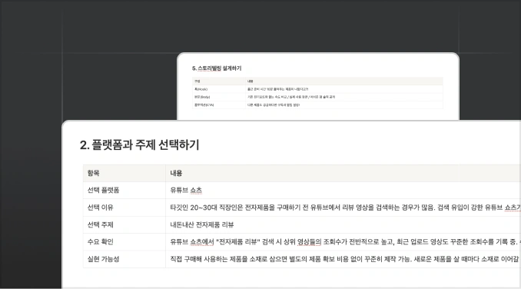Image resolution: width=521 pixels, height=289 pixels.
Task: Click the cell starting '타깃인 20~30대 직장인은'
Action: click(343, 208)
